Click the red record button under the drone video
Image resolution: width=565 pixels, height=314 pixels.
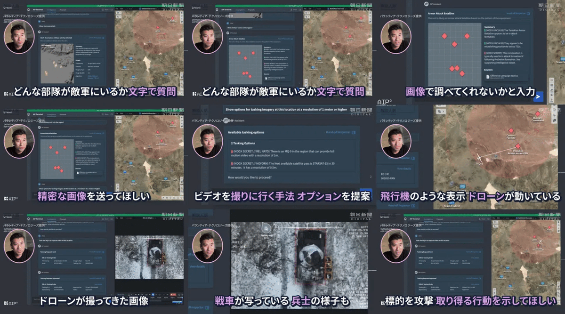click(x=173, y=295)
